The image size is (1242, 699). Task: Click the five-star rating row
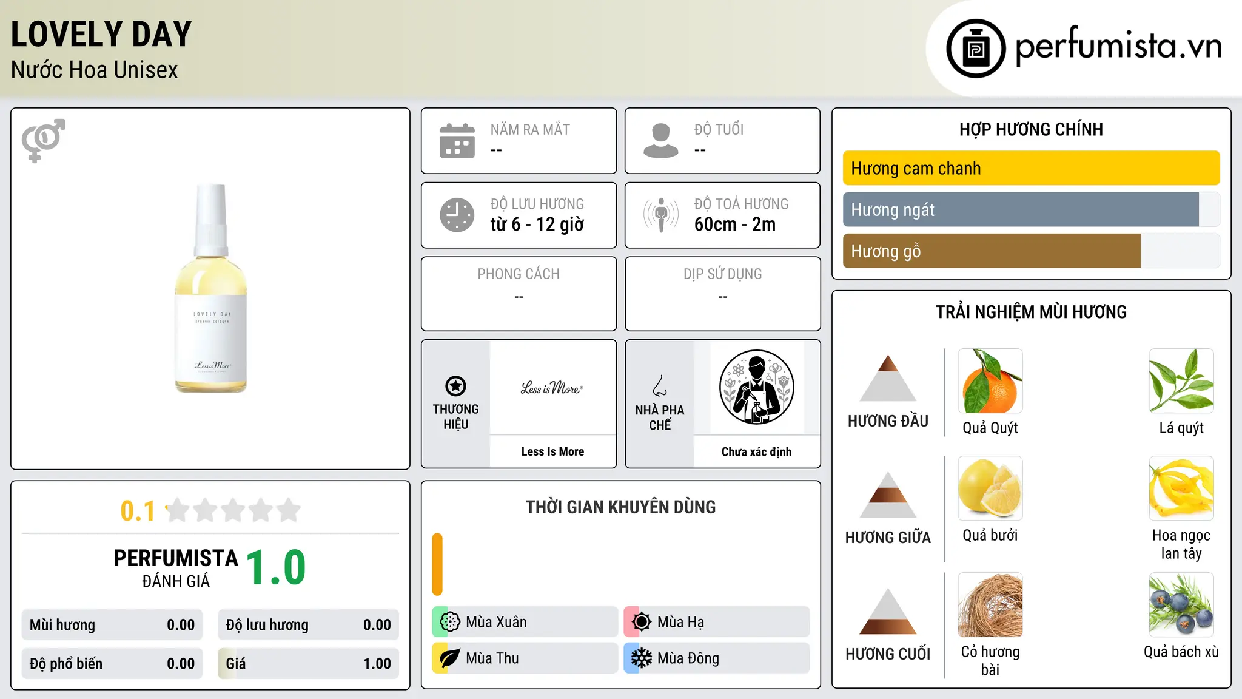(233, 510)
